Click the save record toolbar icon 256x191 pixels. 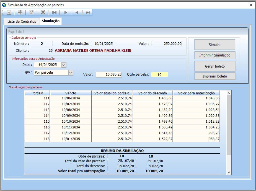(x=9, y=12)
